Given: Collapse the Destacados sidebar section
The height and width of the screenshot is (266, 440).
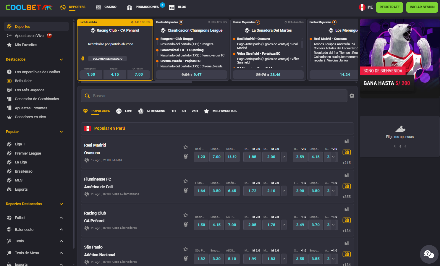Looking at the screenshot, I should (61, 59).
